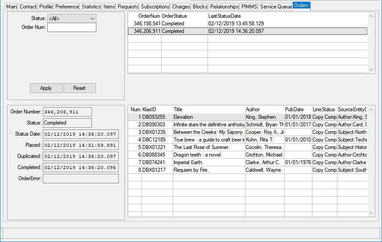
Task: Sort by the PubDate column header
Action: [x=298, y=109]
